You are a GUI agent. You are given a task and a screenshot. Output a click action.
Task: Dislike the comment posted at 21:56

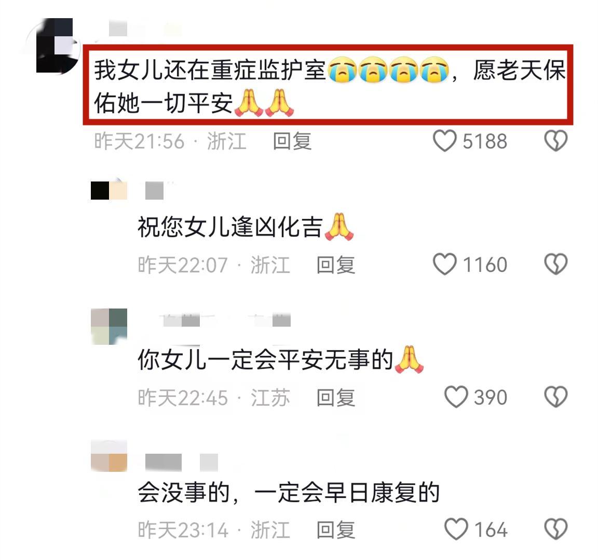[555, 141]
